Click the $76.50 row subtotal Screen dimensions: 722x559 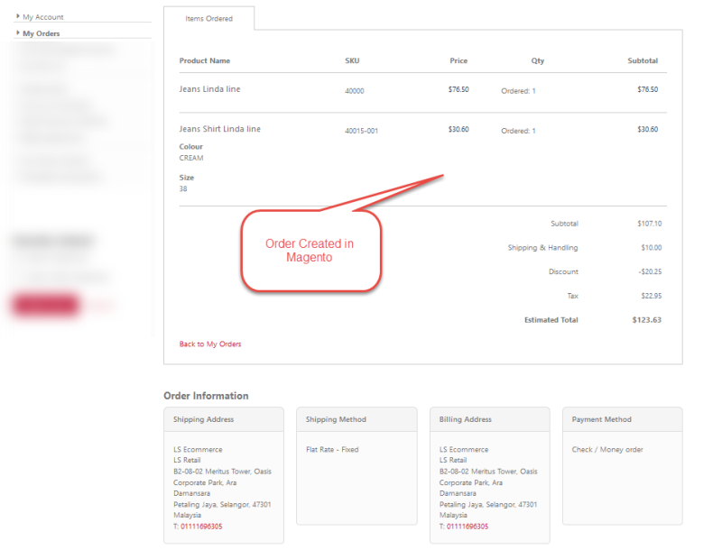point(648,90)
